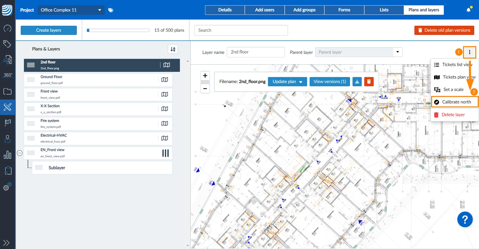Sort the Plans & Layers list
Image resolution: width=479 pixels, height=249 pixels.
173,49
